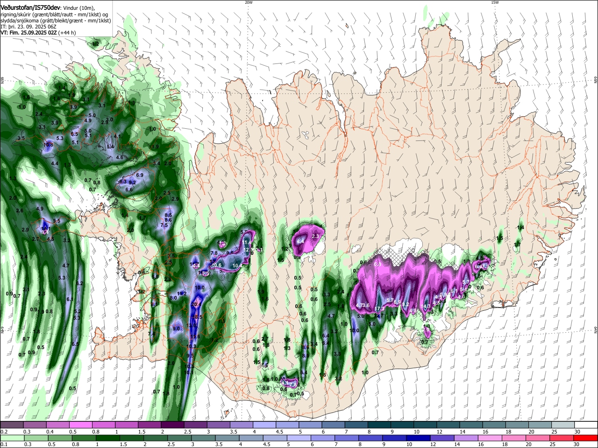This screenshot has width=598, height=448.
Task: Select the dark purple top-row swatch starting at 2
Action: [x=172, y=425]
